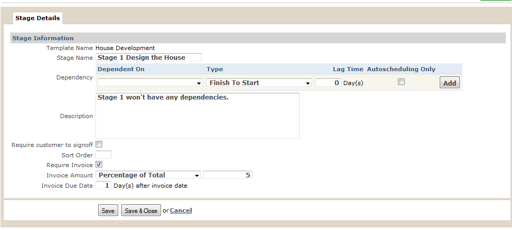Image resolution: width=512 pixels, height=230 pixels.
Task: Uncheck the Require Invoice checkbox
Action: (99, 165)
